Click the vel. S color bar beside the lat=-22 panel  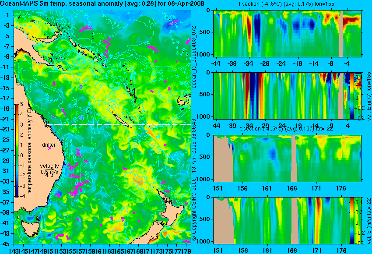(351, 221)
